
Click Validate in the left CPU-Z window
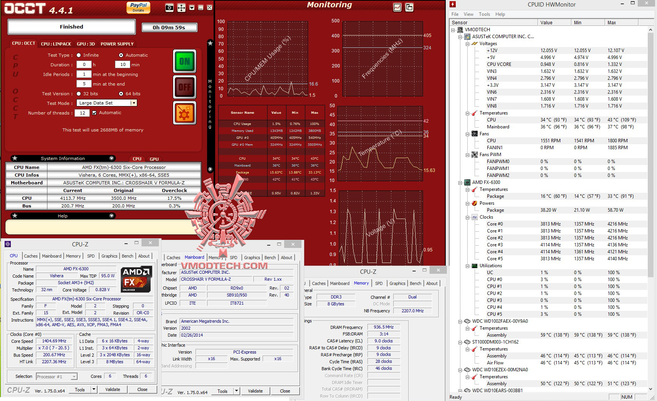point(113,389)
